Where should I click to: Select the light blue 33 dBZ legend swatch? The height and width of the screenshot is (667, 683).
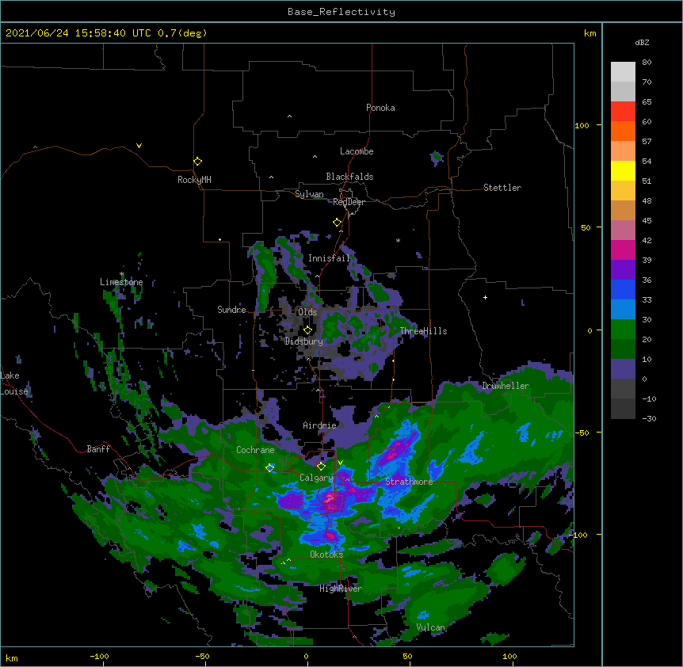[x=623, y=310]
